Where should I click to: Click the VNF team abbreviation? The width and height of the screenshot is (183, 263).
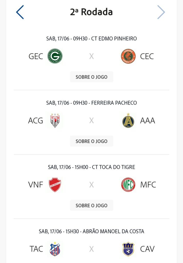click(36, 185)
